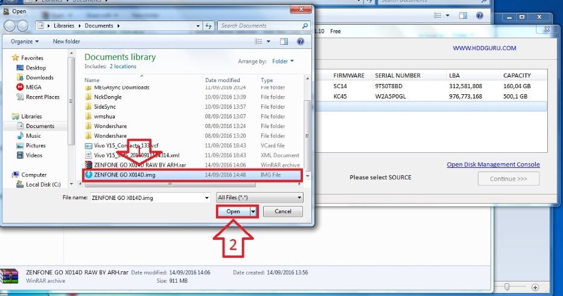Open the Open button's split dropdown arrow
The width and height of the screenshot is (563, 296).
pos(253,211)
